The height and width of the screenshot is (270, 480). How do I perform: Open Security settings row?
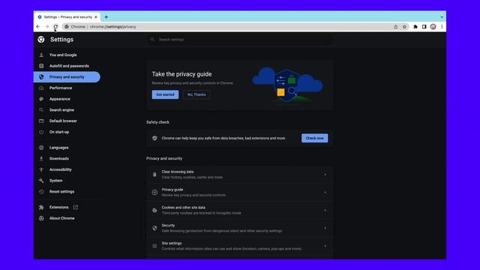tap(240, 228)
